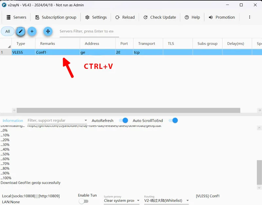Open the Promotion speaker item

coord(222,17)
